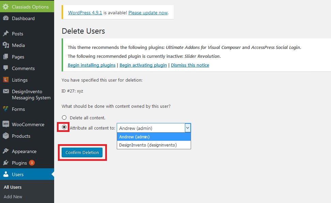Open the Users menu label
The height and width of the screenshot is (203, 331).
point(18,174)
